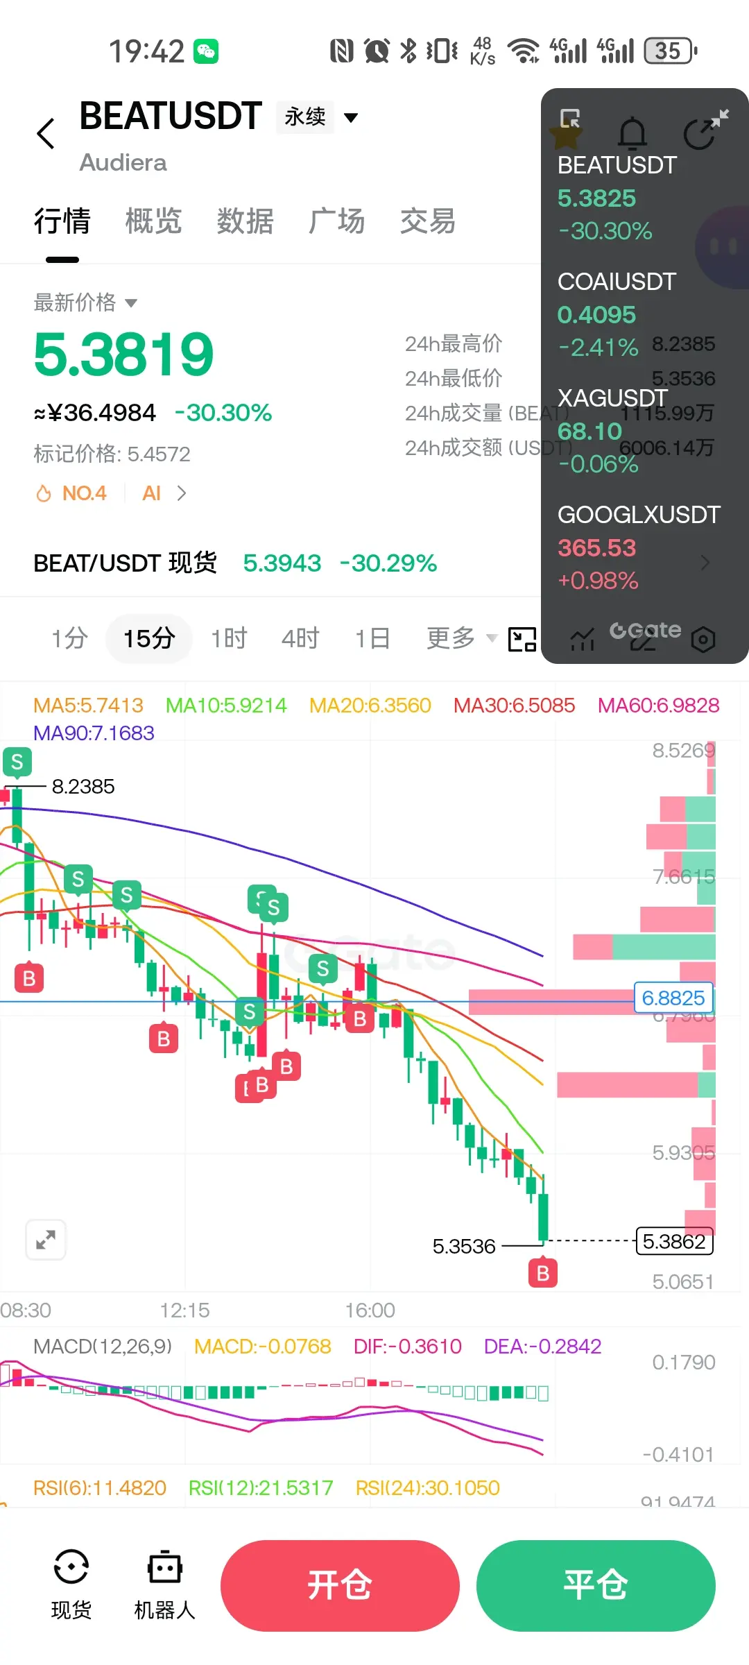This screenshot has height=1665, width=749.
Task: Open MACD(12,26,9) indicator settings label
Action: click(103, 1347)
